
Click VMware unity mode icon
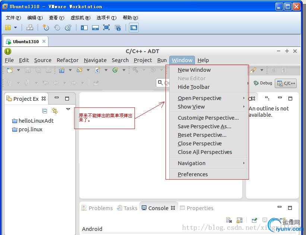(x=118, y=28)
